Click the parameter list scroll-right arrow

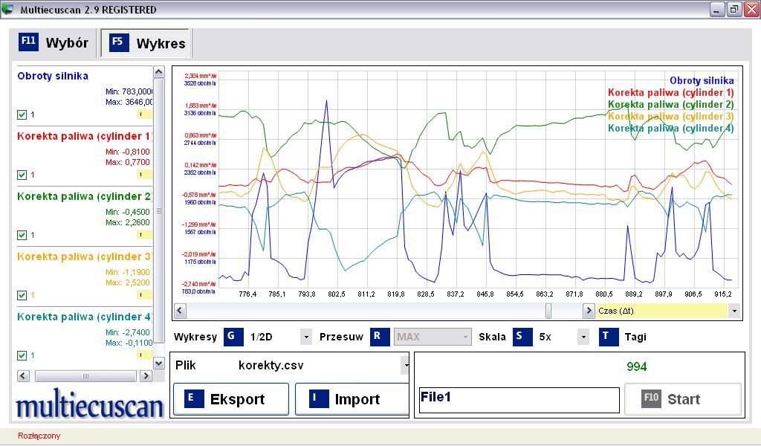146,376
